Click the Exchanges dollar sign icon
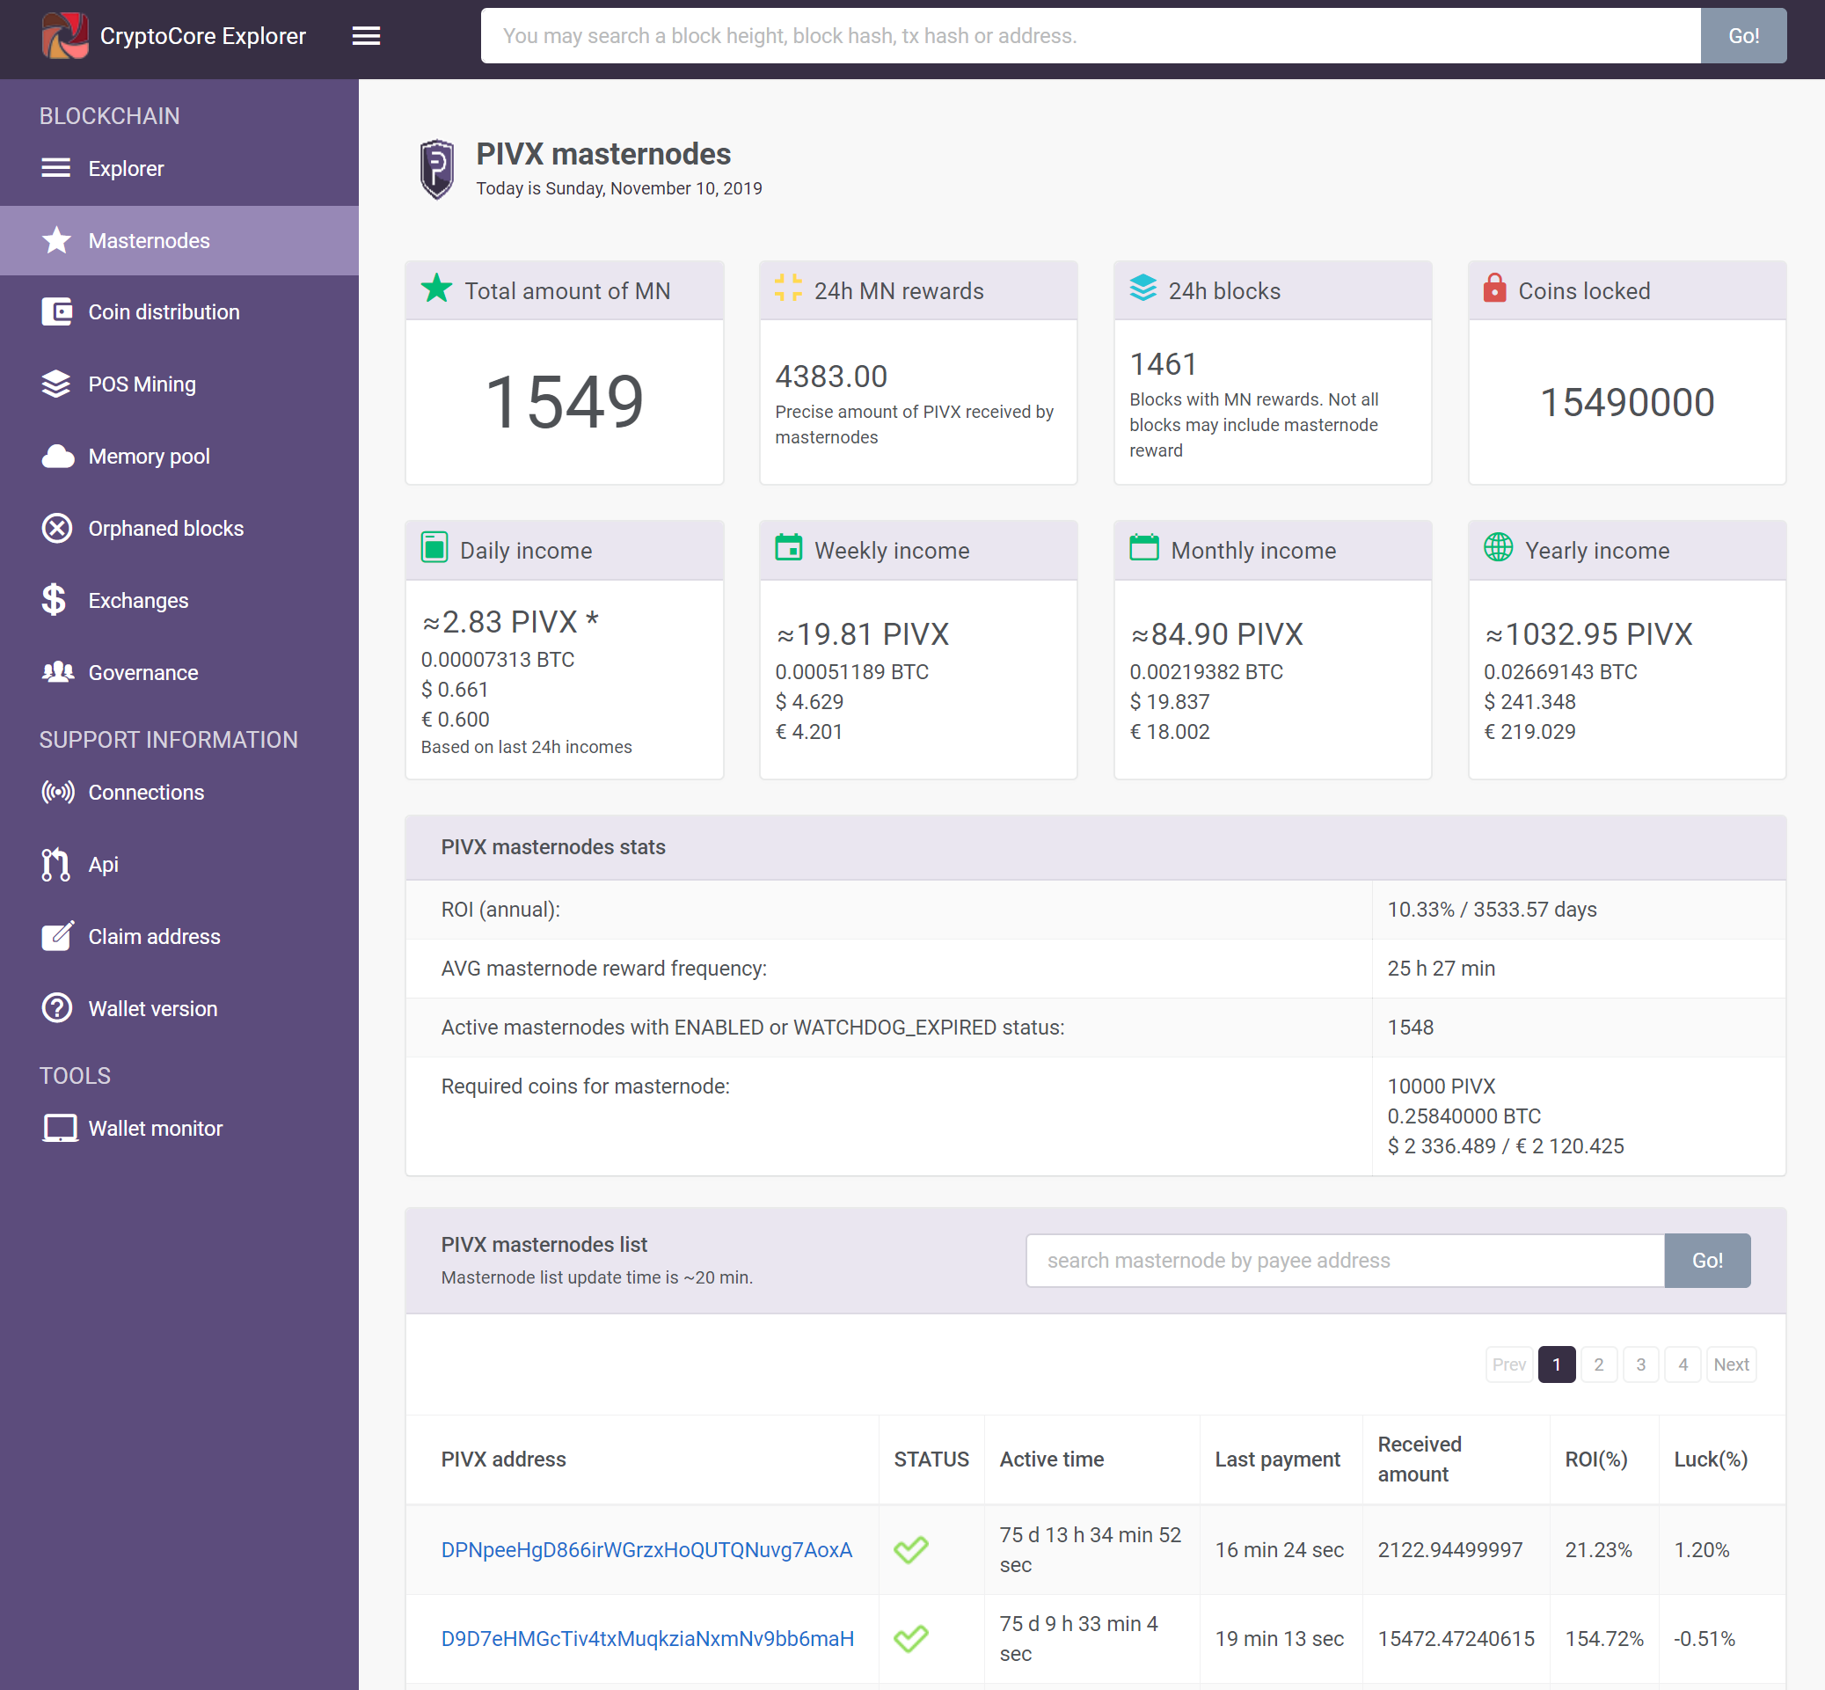Image resolution: width=1825 pixels, height=1690 pixels. pos(54,600)
